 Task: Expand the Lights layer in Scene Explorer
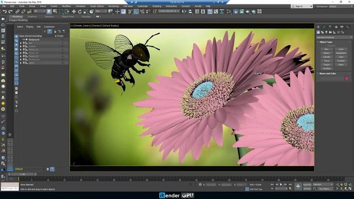point(21,63)
